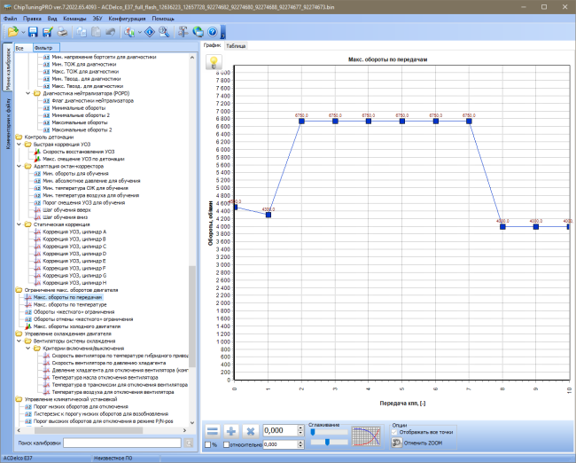Collapse Критерии включения/выключения folder
Image resolution: width=576 pixels, height=463 pixels.
(x=28, y=349)
